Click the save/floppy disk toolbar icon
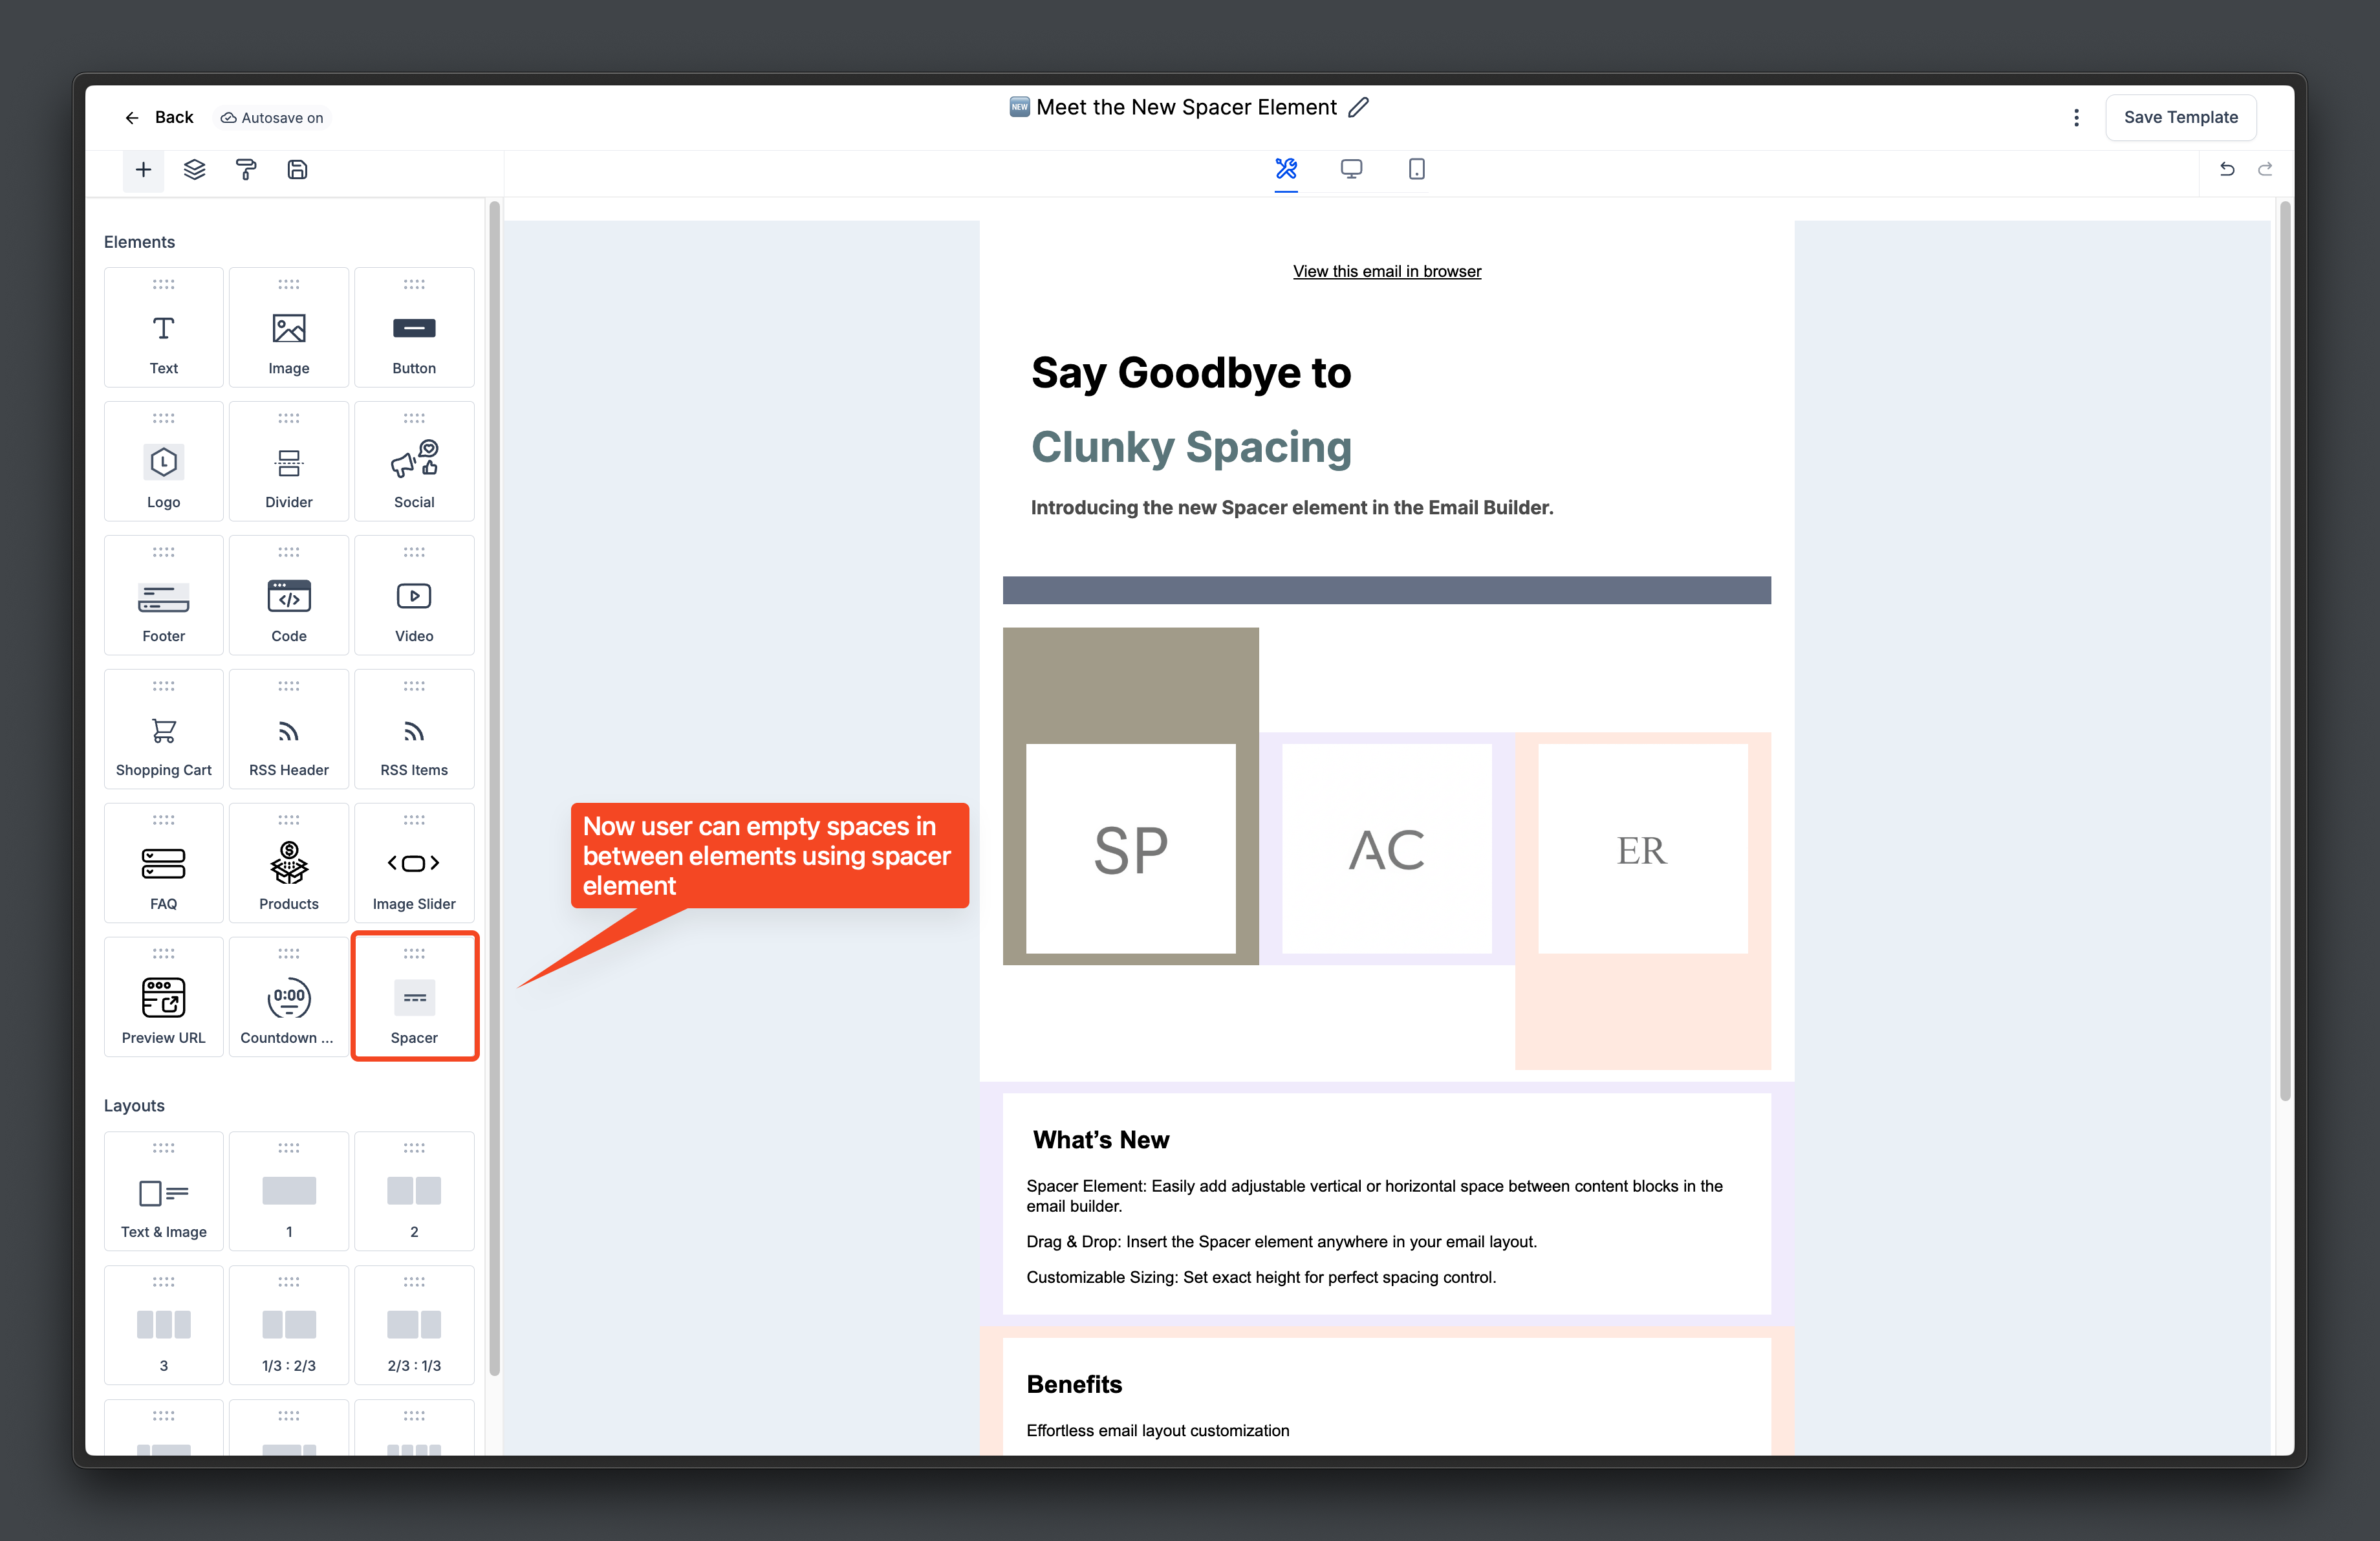 point(297,170)
